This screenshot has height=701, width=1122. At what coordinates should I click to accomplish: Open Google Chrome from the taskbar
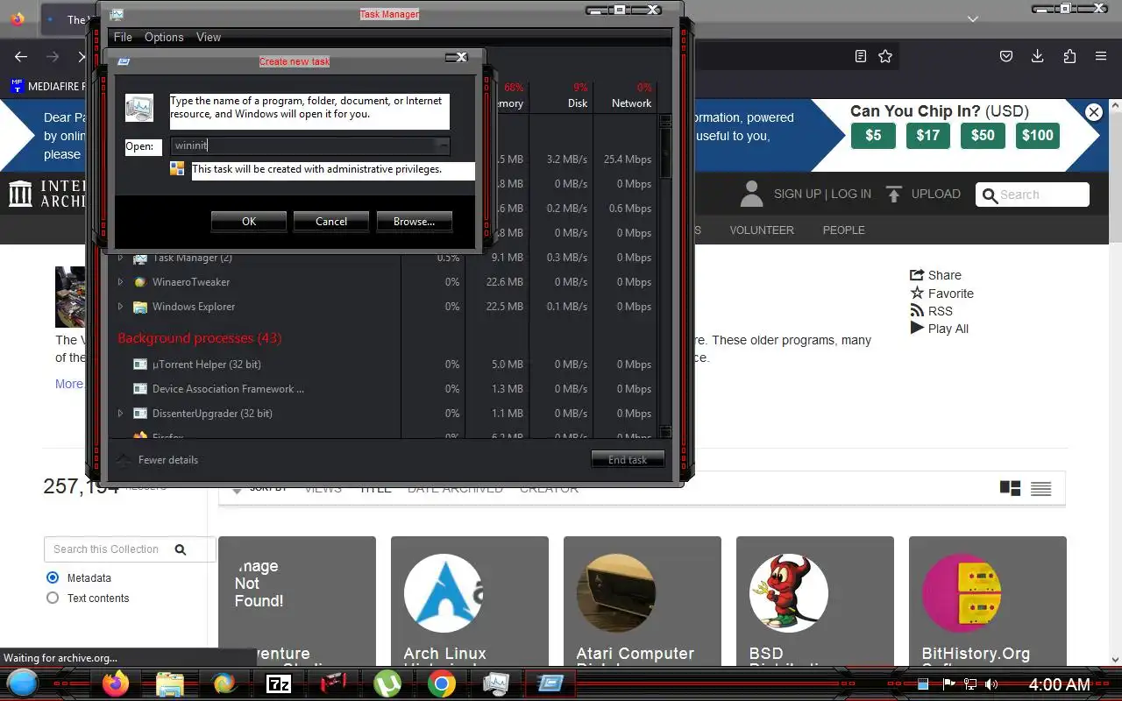click(442, 683)
